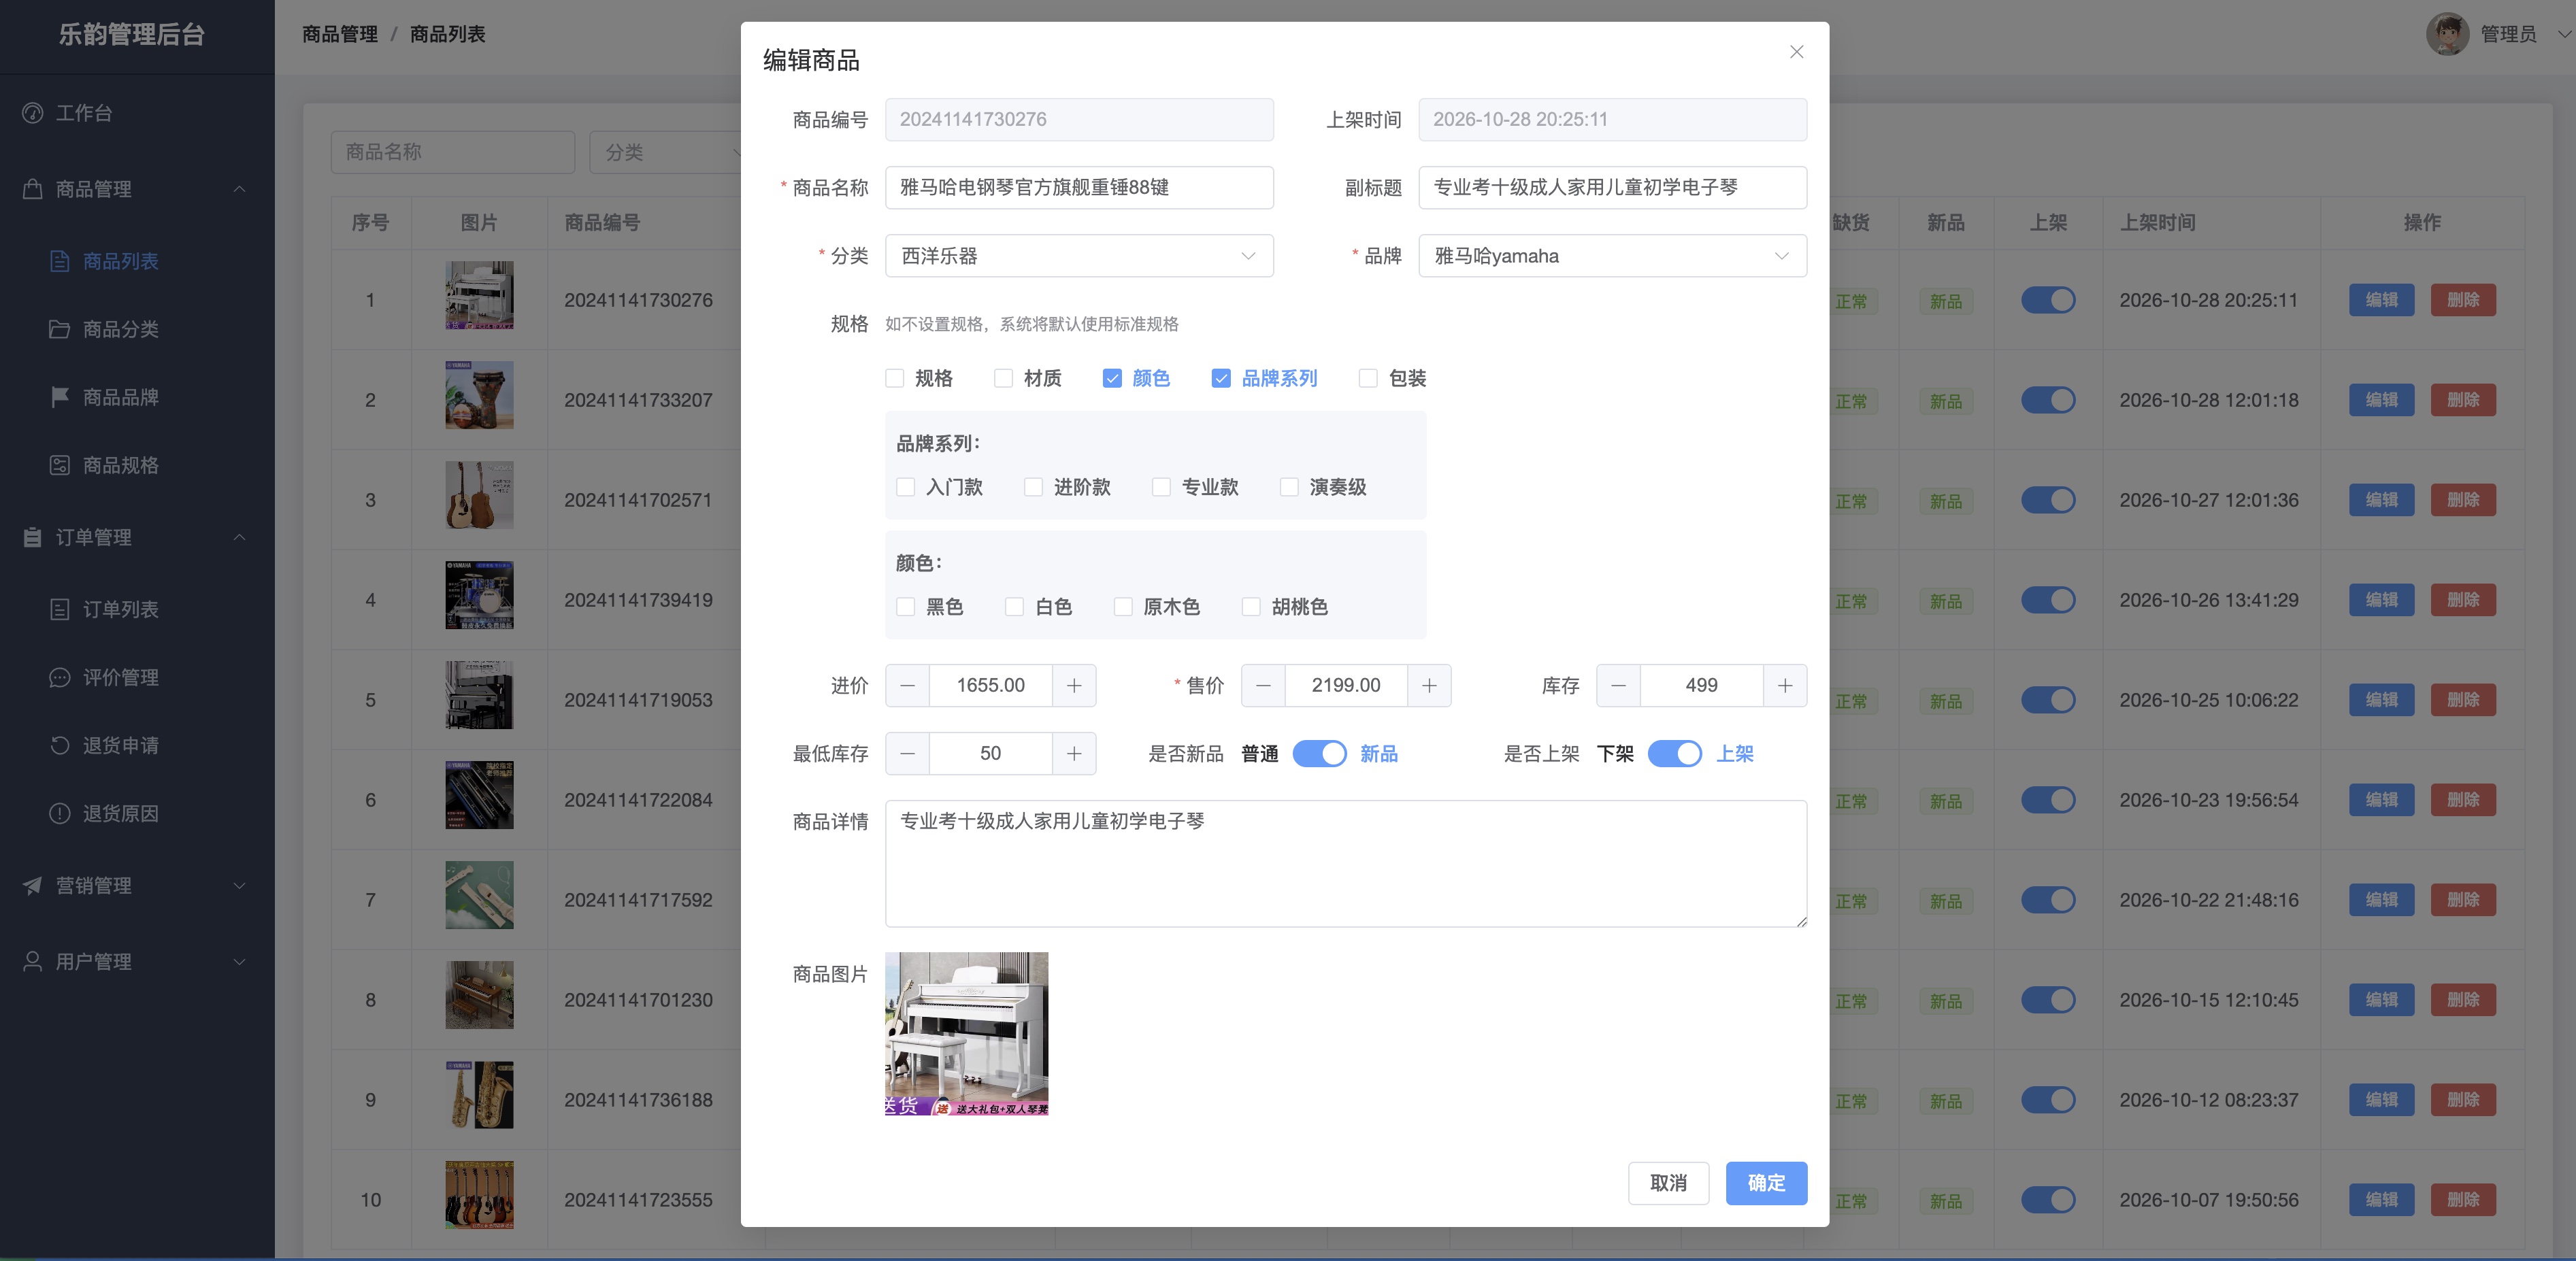Check the 黑色 color option
This screenshot has width=2576, height=1261.
click(906, 607)
